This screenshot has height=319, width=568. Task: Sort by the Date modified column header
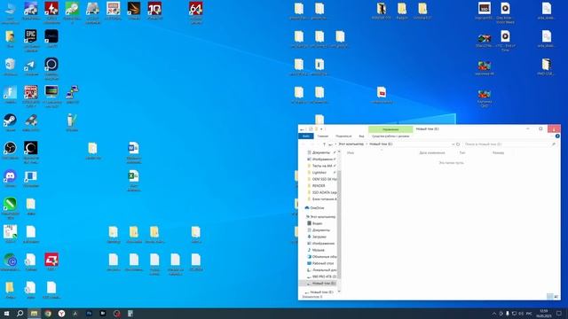point(432,152)
